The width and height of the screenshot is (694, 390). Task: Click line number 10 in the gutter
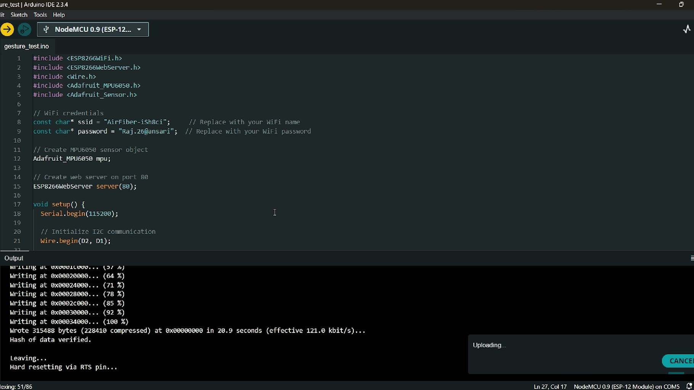pyautogui.click(x=17, y=141)
